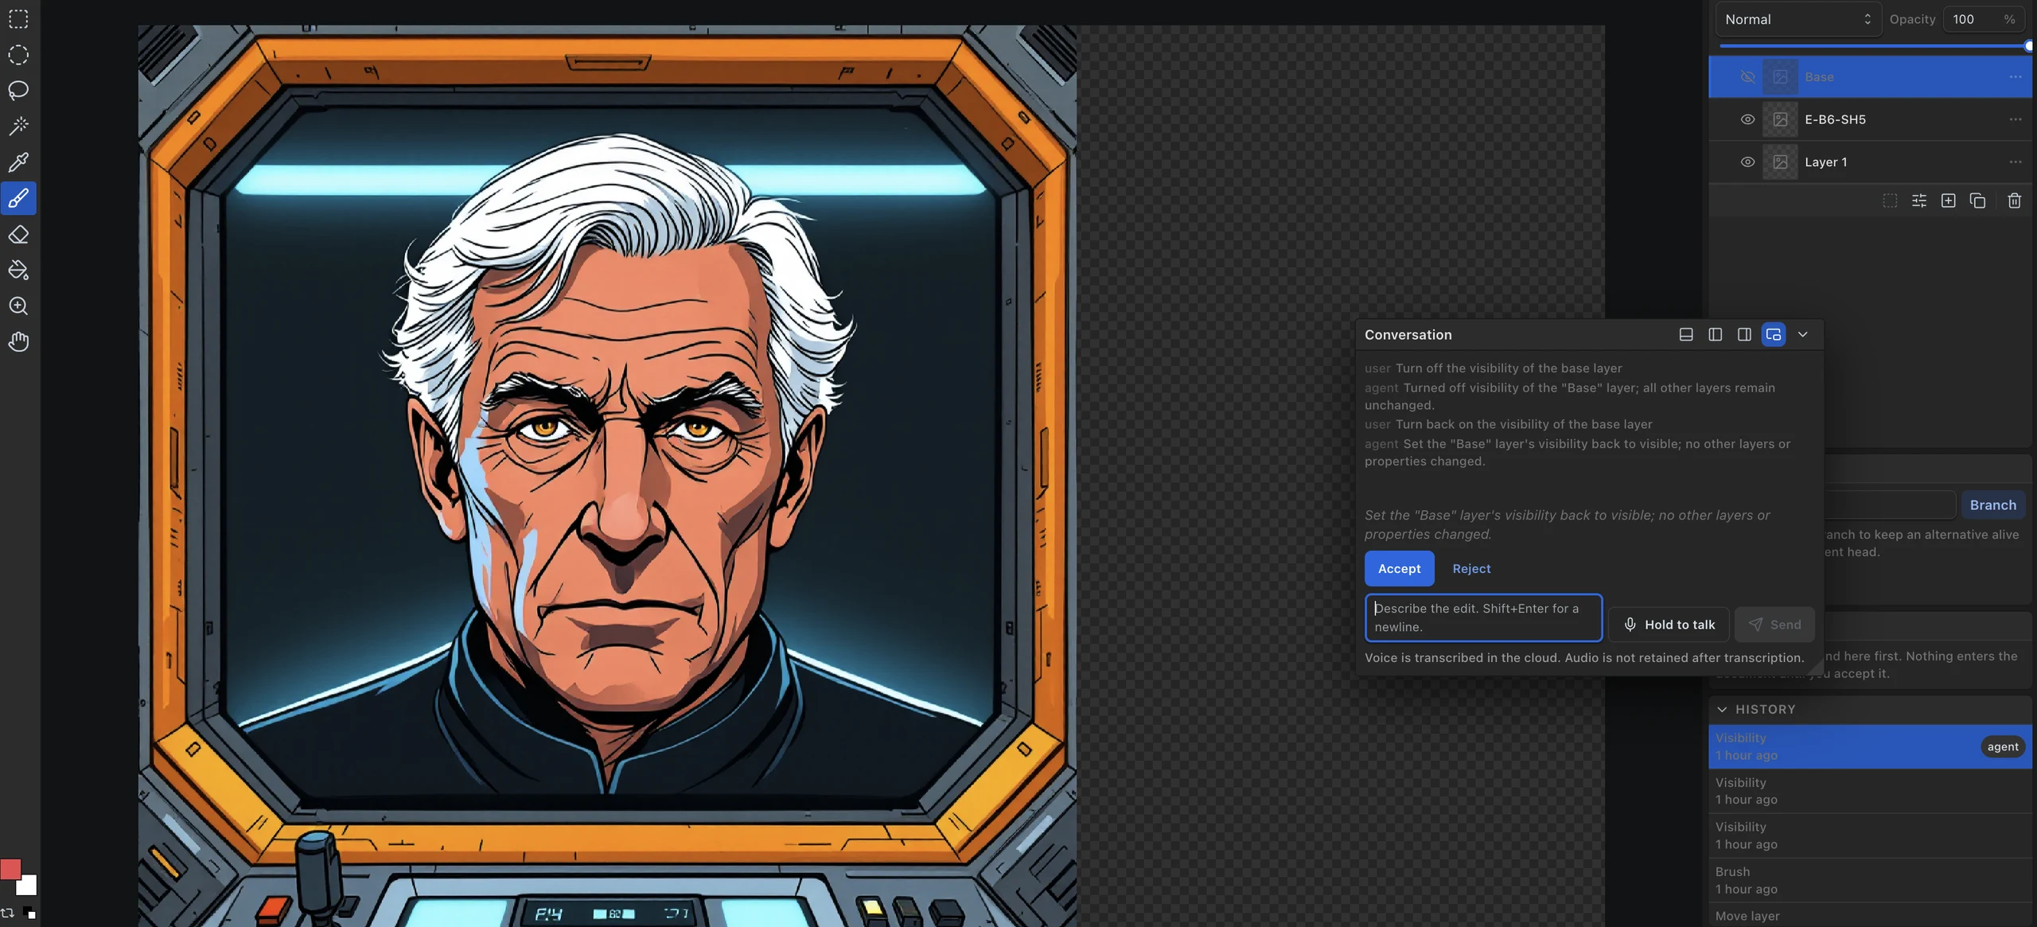The image size is (2037, 927).
Task: Collapse the Conversation panel chevron
Action: coord(1803,335)
